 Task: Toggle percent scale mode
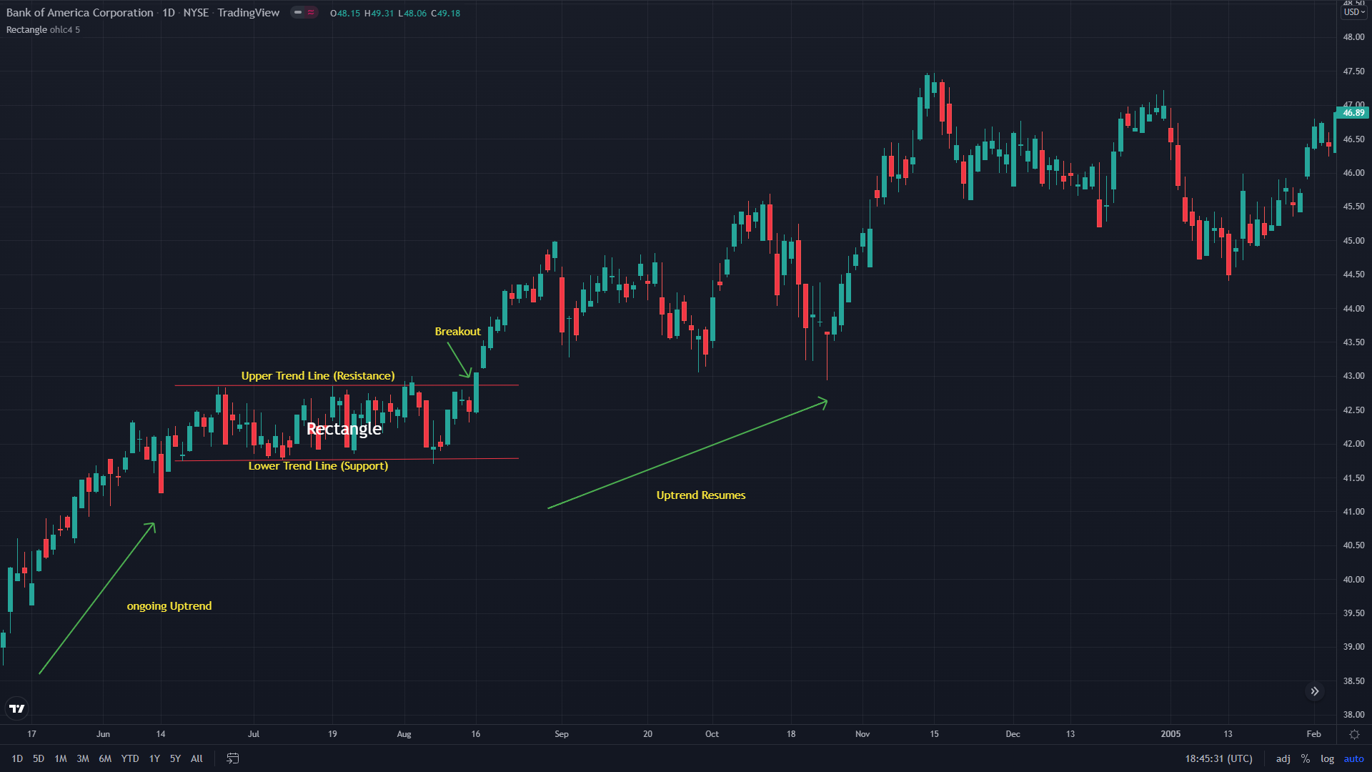(1306, 758)
